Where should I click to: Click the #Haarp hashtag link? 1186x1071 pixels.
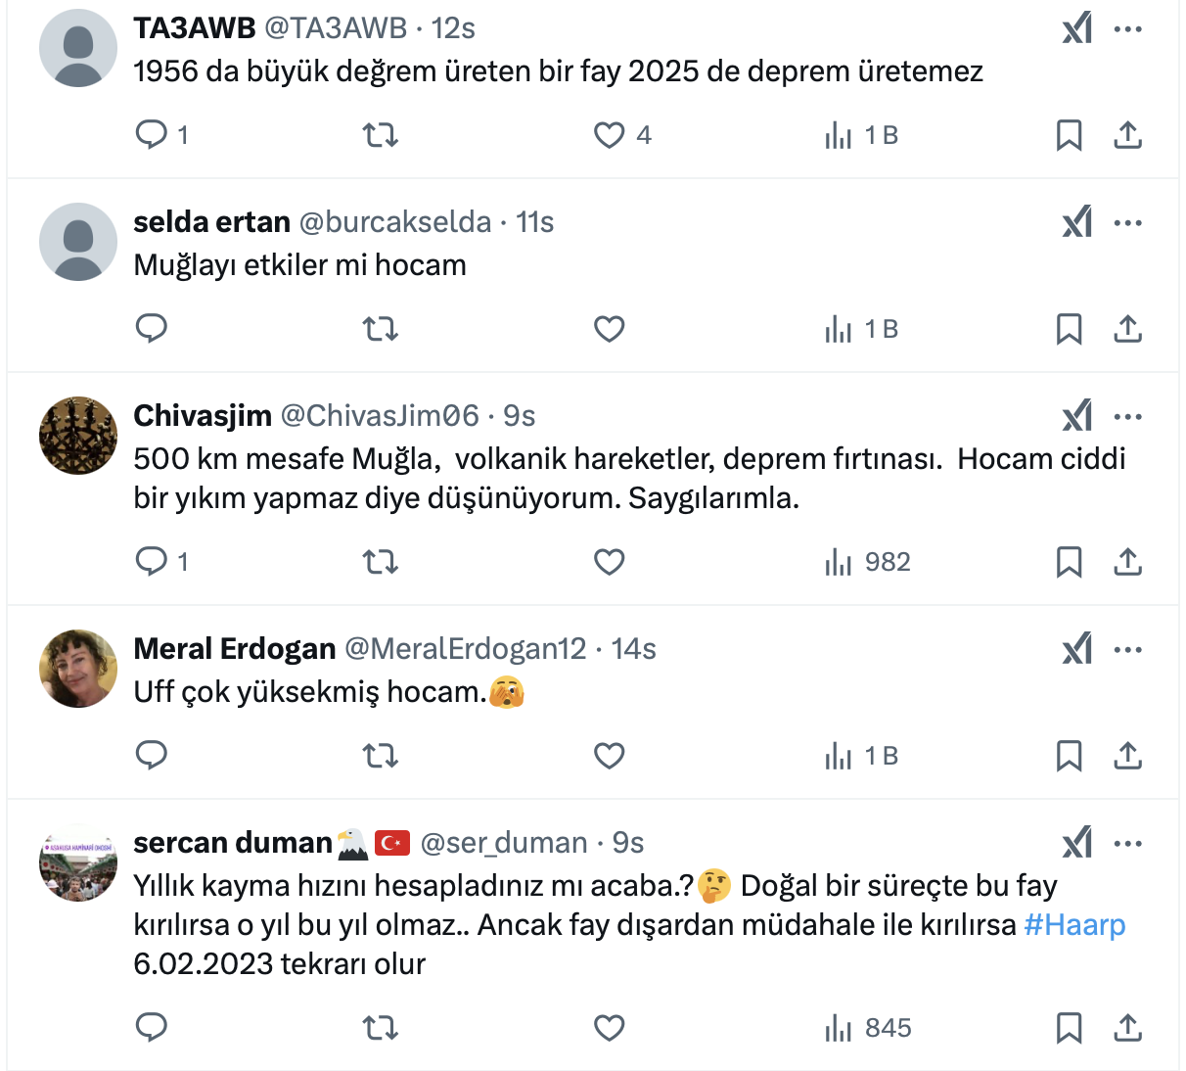click(x=1074, y=925)
